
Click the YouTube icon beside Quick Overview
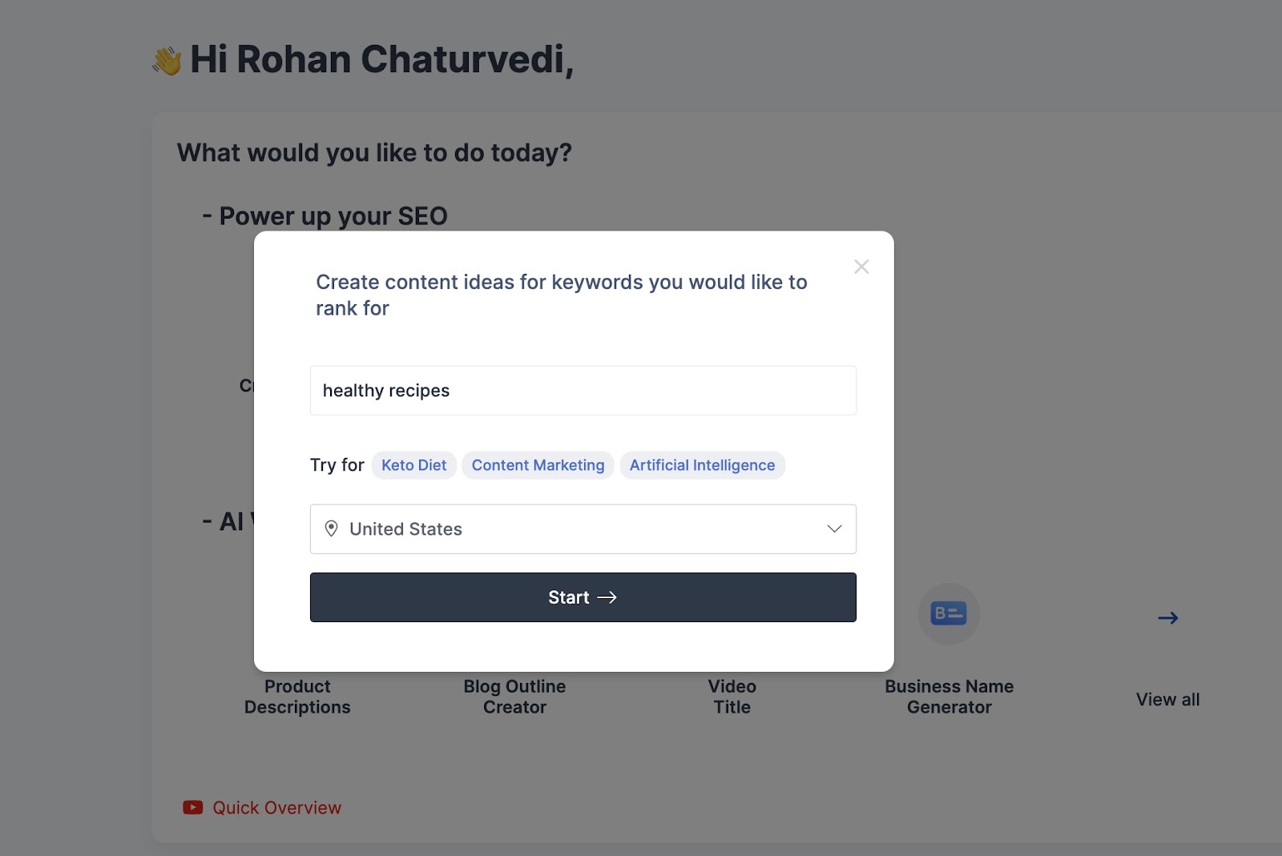point(192,807)
